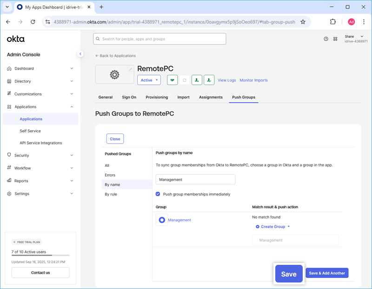This screenshot has width=372, height=289.
Task: Collapse the sidebar with arrow icon
Action: click(x=80, y=54)
